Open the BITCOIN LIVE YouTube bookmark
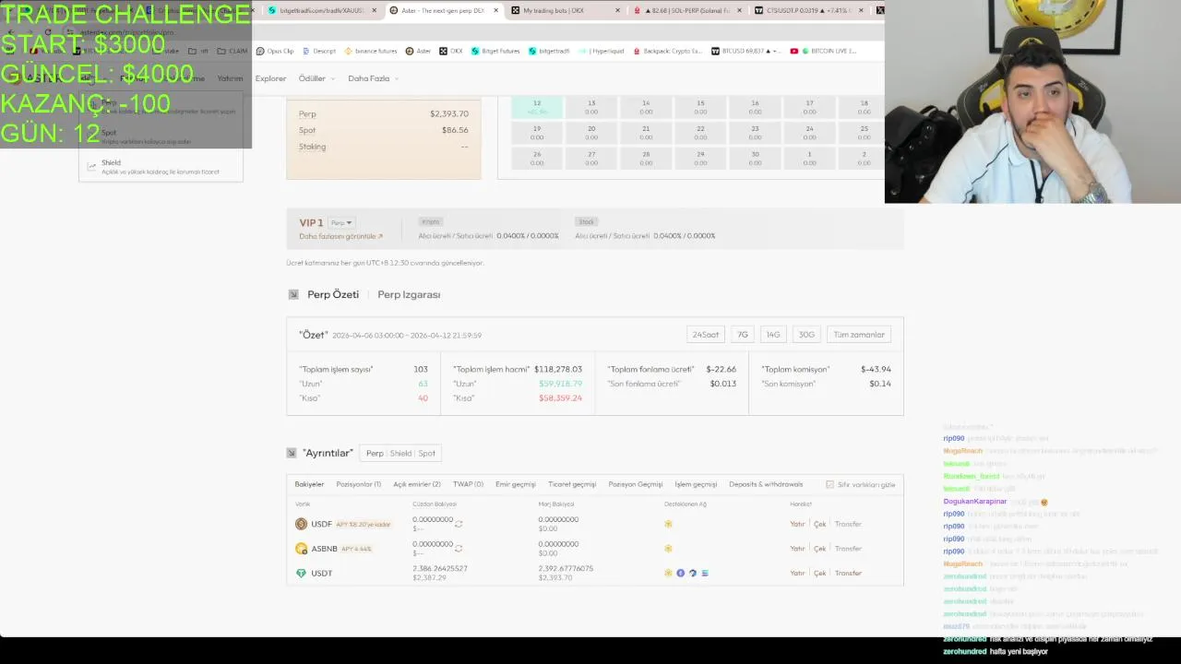Screen dimensions: 1181x664 pos(824,51)
